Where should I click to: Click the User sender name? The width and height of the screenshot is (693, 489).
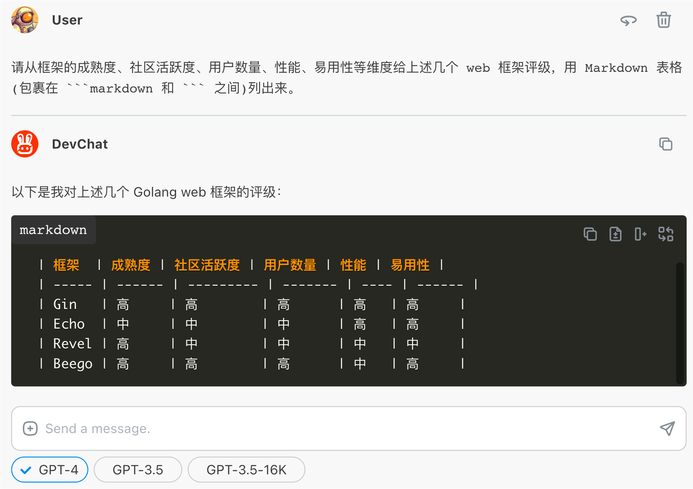pos(67,20)
